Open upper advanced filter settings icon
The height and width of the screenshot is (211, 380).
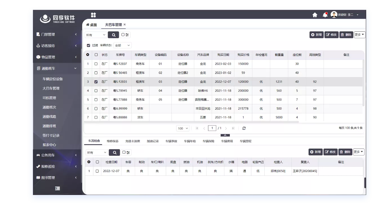point(125,35)
